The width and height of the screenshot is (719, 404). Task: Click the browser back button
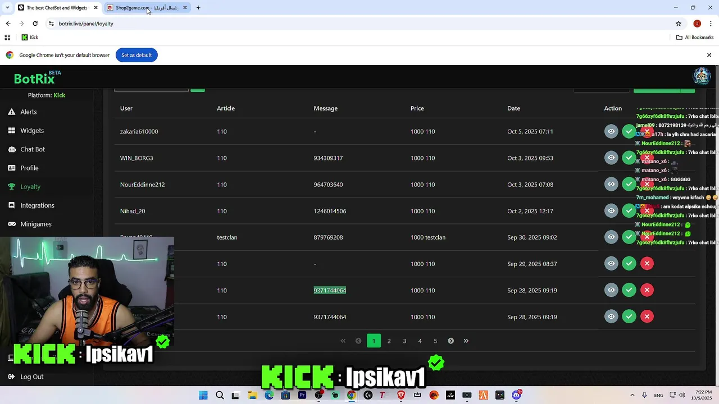(x=8, y=24)
